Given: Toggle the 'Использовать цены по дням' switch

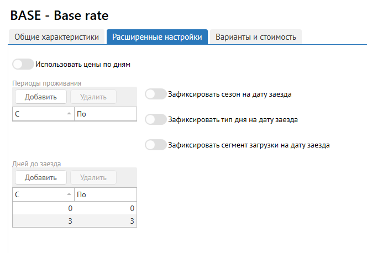Looking at the screenshot, I should pos(23,65).
